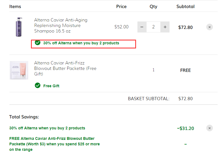Increase shampoo quantity with plus button

(x=165, y=27)
